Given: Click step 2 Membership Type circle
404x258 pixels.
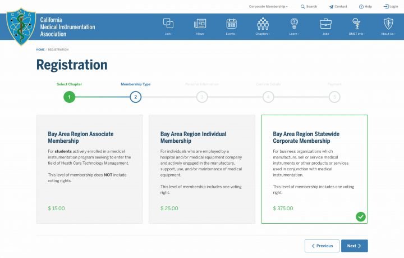Looking at the screenshot, I should click(136, 97).
